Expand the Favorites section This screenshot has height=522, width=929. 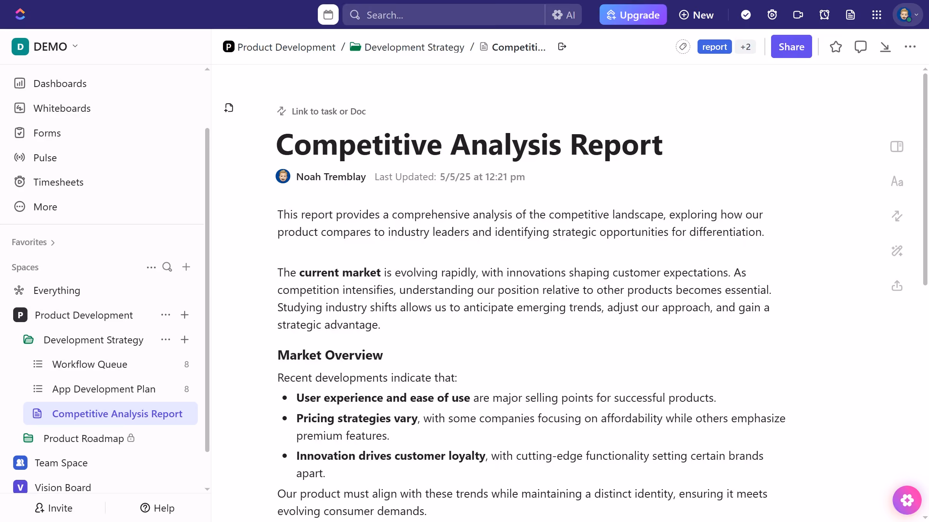[x=33, y=242]
